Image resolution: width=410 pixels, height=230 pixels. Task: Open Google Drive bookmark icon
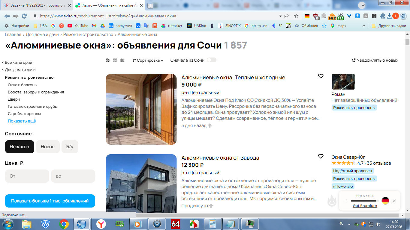tap(102, 26)
